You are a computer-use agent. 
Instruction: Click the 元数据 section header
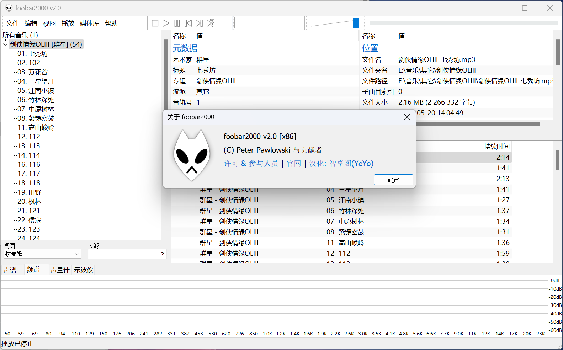(x=185, y=48)
